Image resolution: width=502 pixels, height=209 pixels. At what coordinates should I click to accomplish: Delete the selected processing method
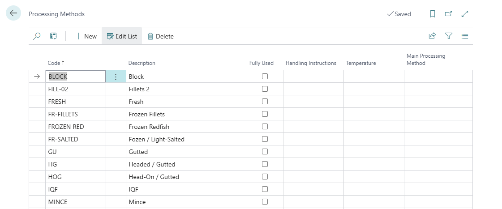[x=160, y=36]
